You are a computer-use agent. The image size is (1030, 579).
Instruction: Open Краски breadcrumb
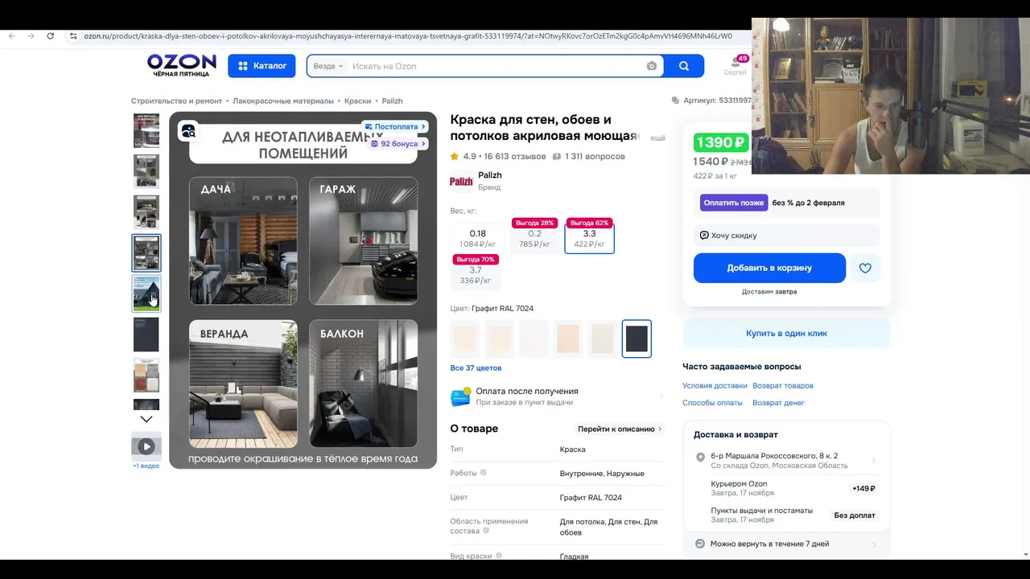(x=357, y=101)
